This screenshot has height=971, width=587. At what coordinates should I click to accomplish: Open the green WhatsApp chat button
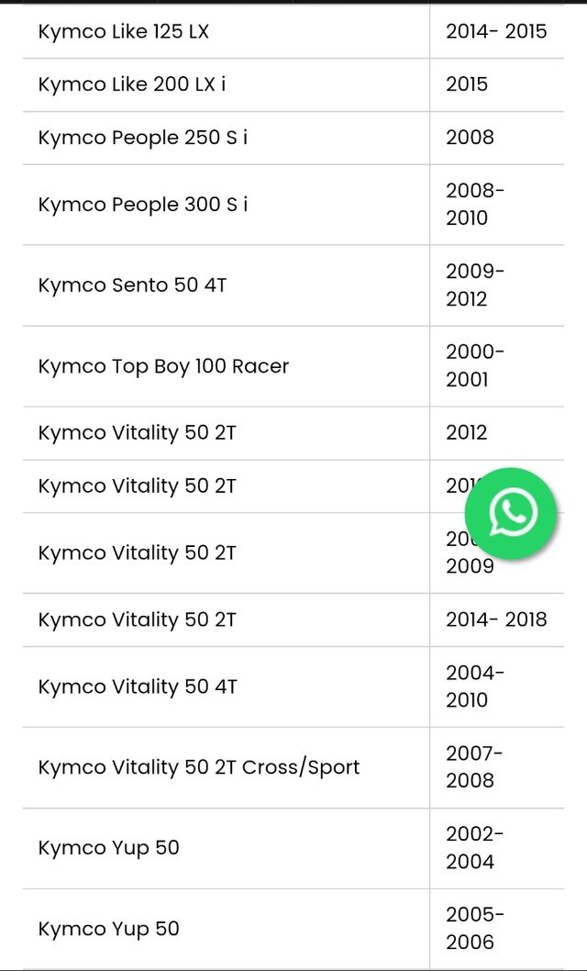(512, 512)
